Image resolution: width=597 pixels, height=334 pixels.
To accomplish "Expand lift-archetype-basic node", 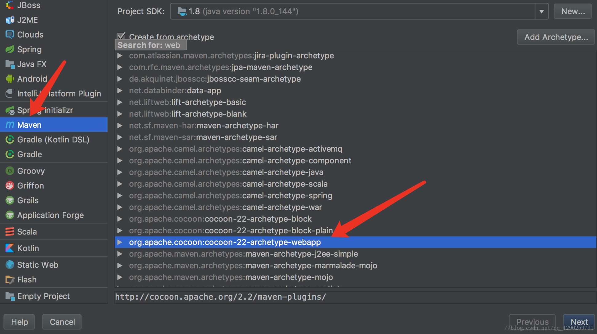I will pyautogui.click(x=120, y=102).
